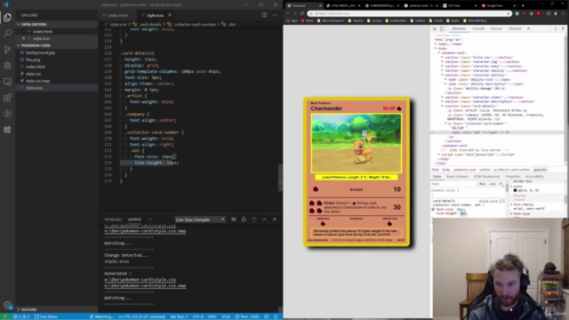Click the Styles filter input
This screenshot has height=320, width=569.
tap(453, 184)
